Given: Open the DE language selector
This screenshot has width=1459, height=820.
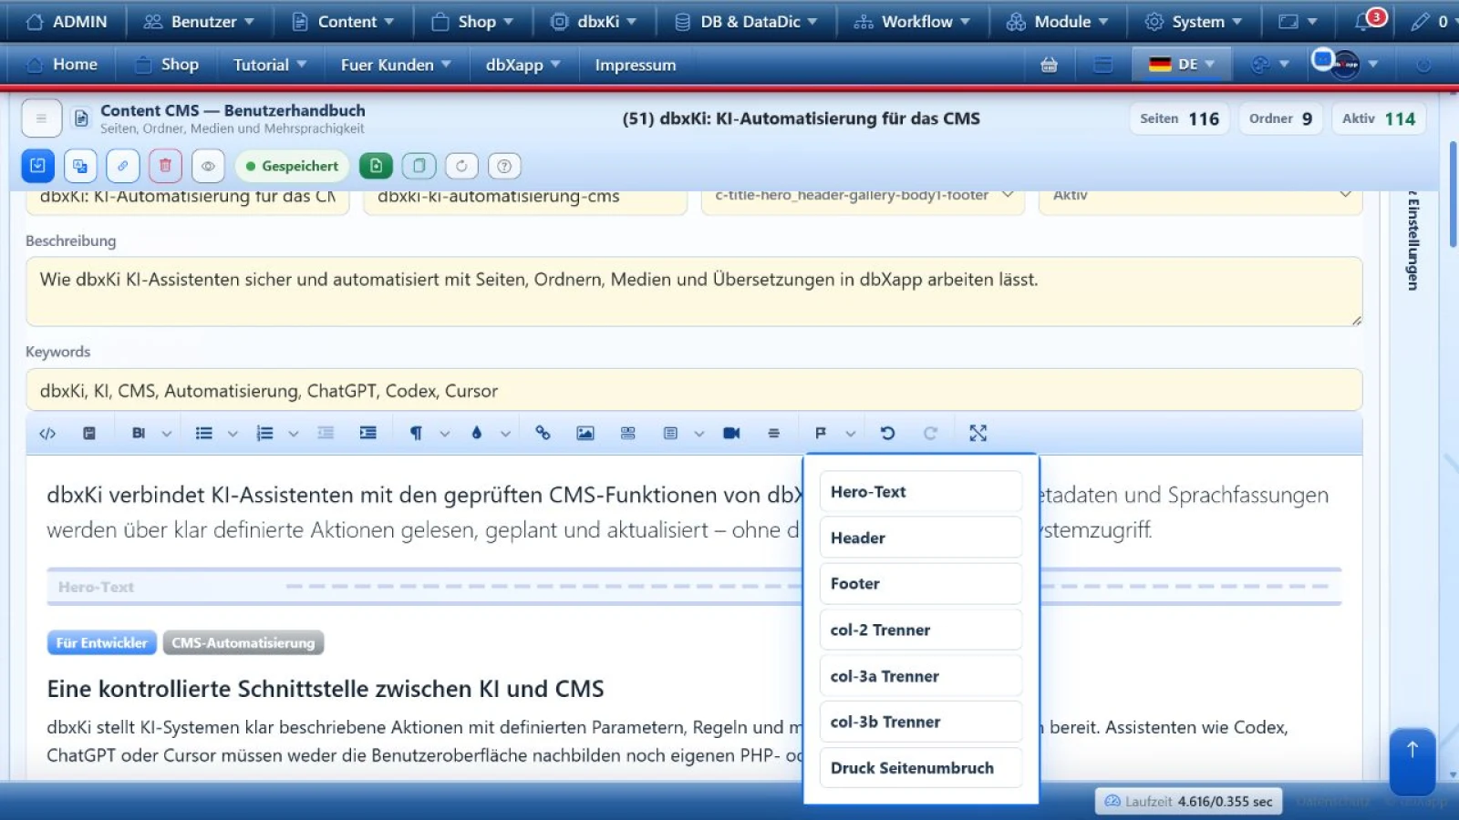Looking at the screenshot, I should pos(1182,65).
